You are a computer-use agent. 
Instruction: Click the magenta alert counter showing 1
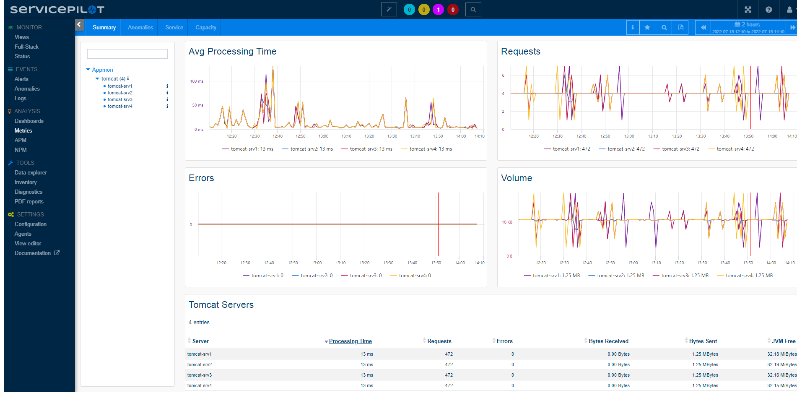438,10
